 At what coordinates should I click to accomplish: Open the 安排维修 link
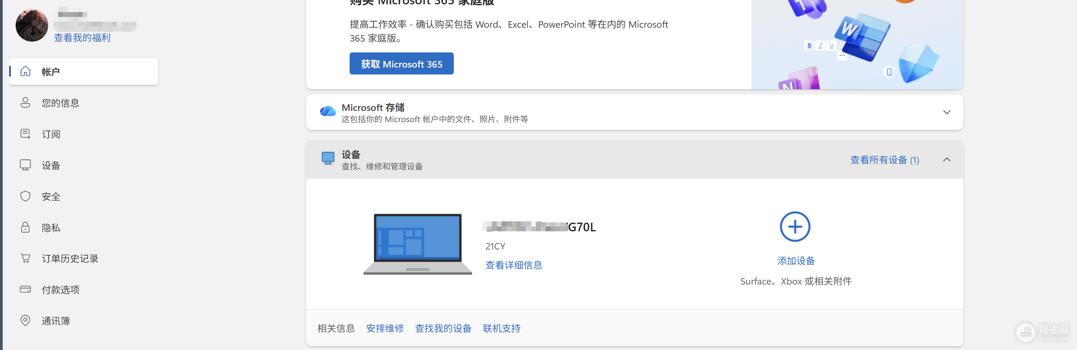(x=385, y=328)
